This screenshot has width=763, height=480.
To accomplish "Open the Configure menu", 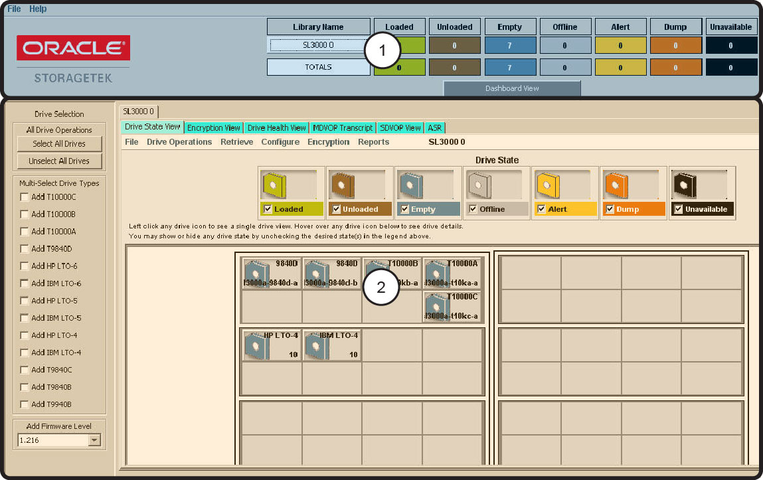I will click(x=280, y=142).
